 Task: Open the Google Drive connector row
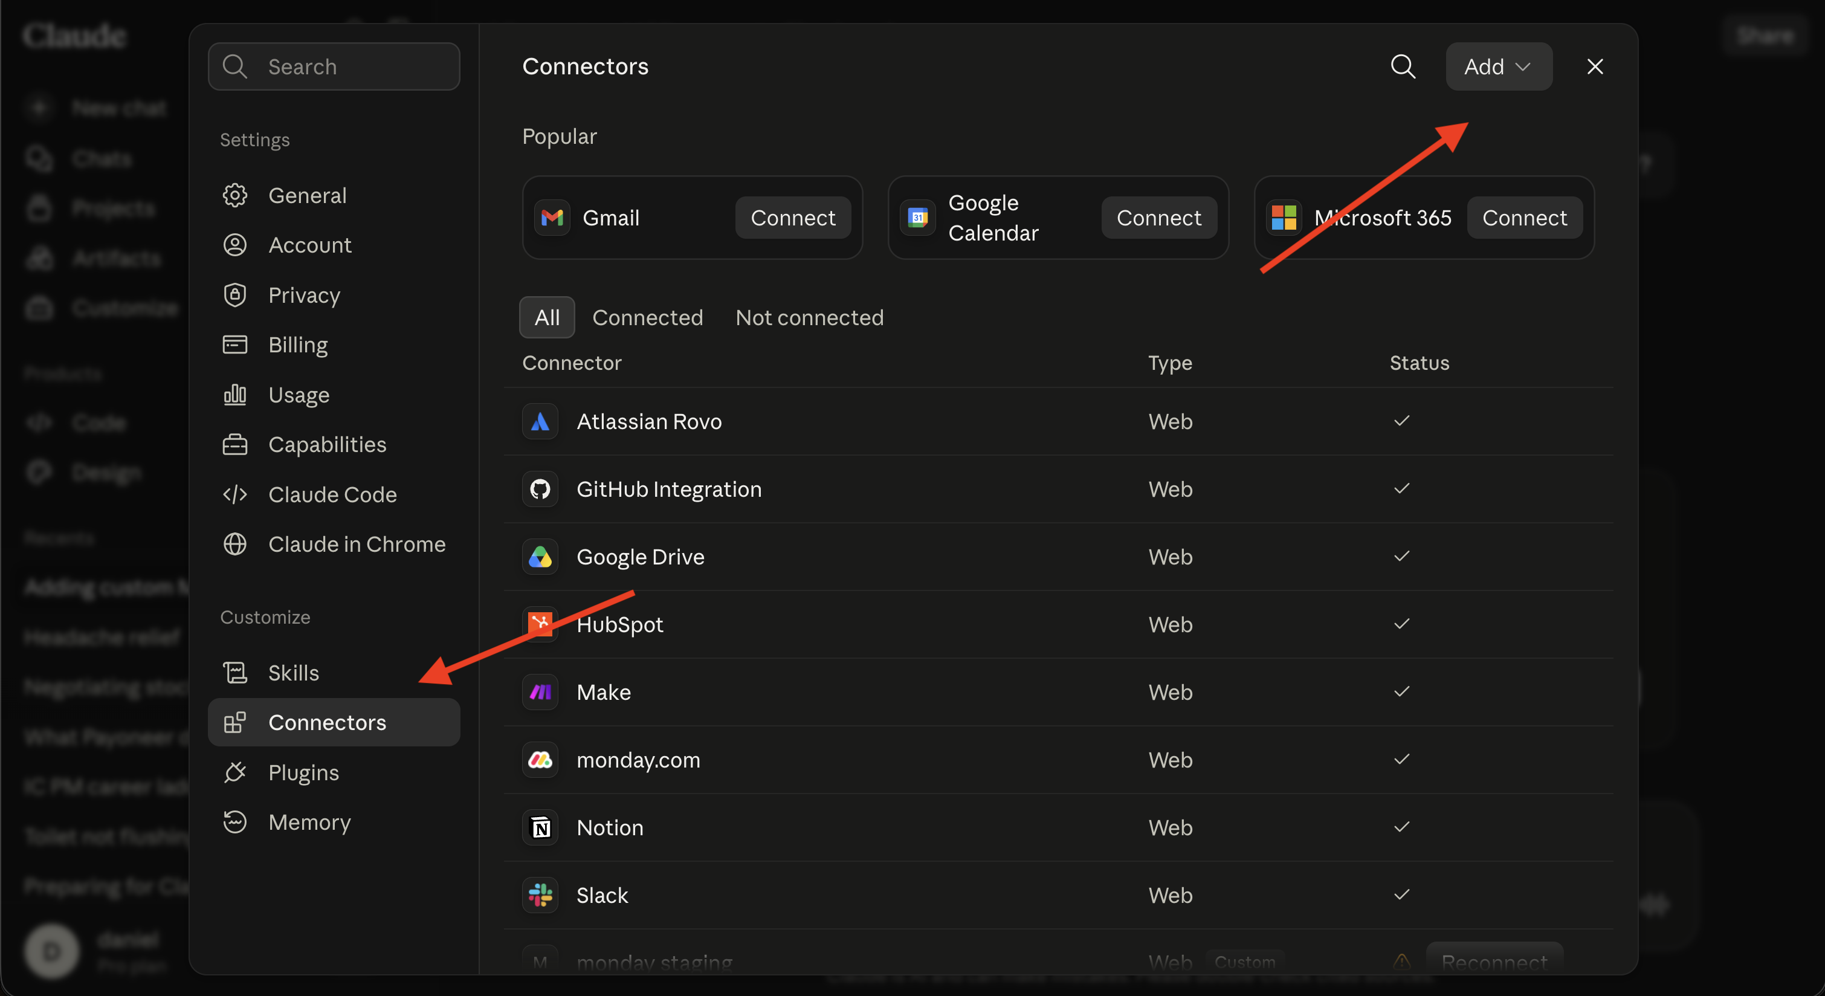click(1059, 557)
